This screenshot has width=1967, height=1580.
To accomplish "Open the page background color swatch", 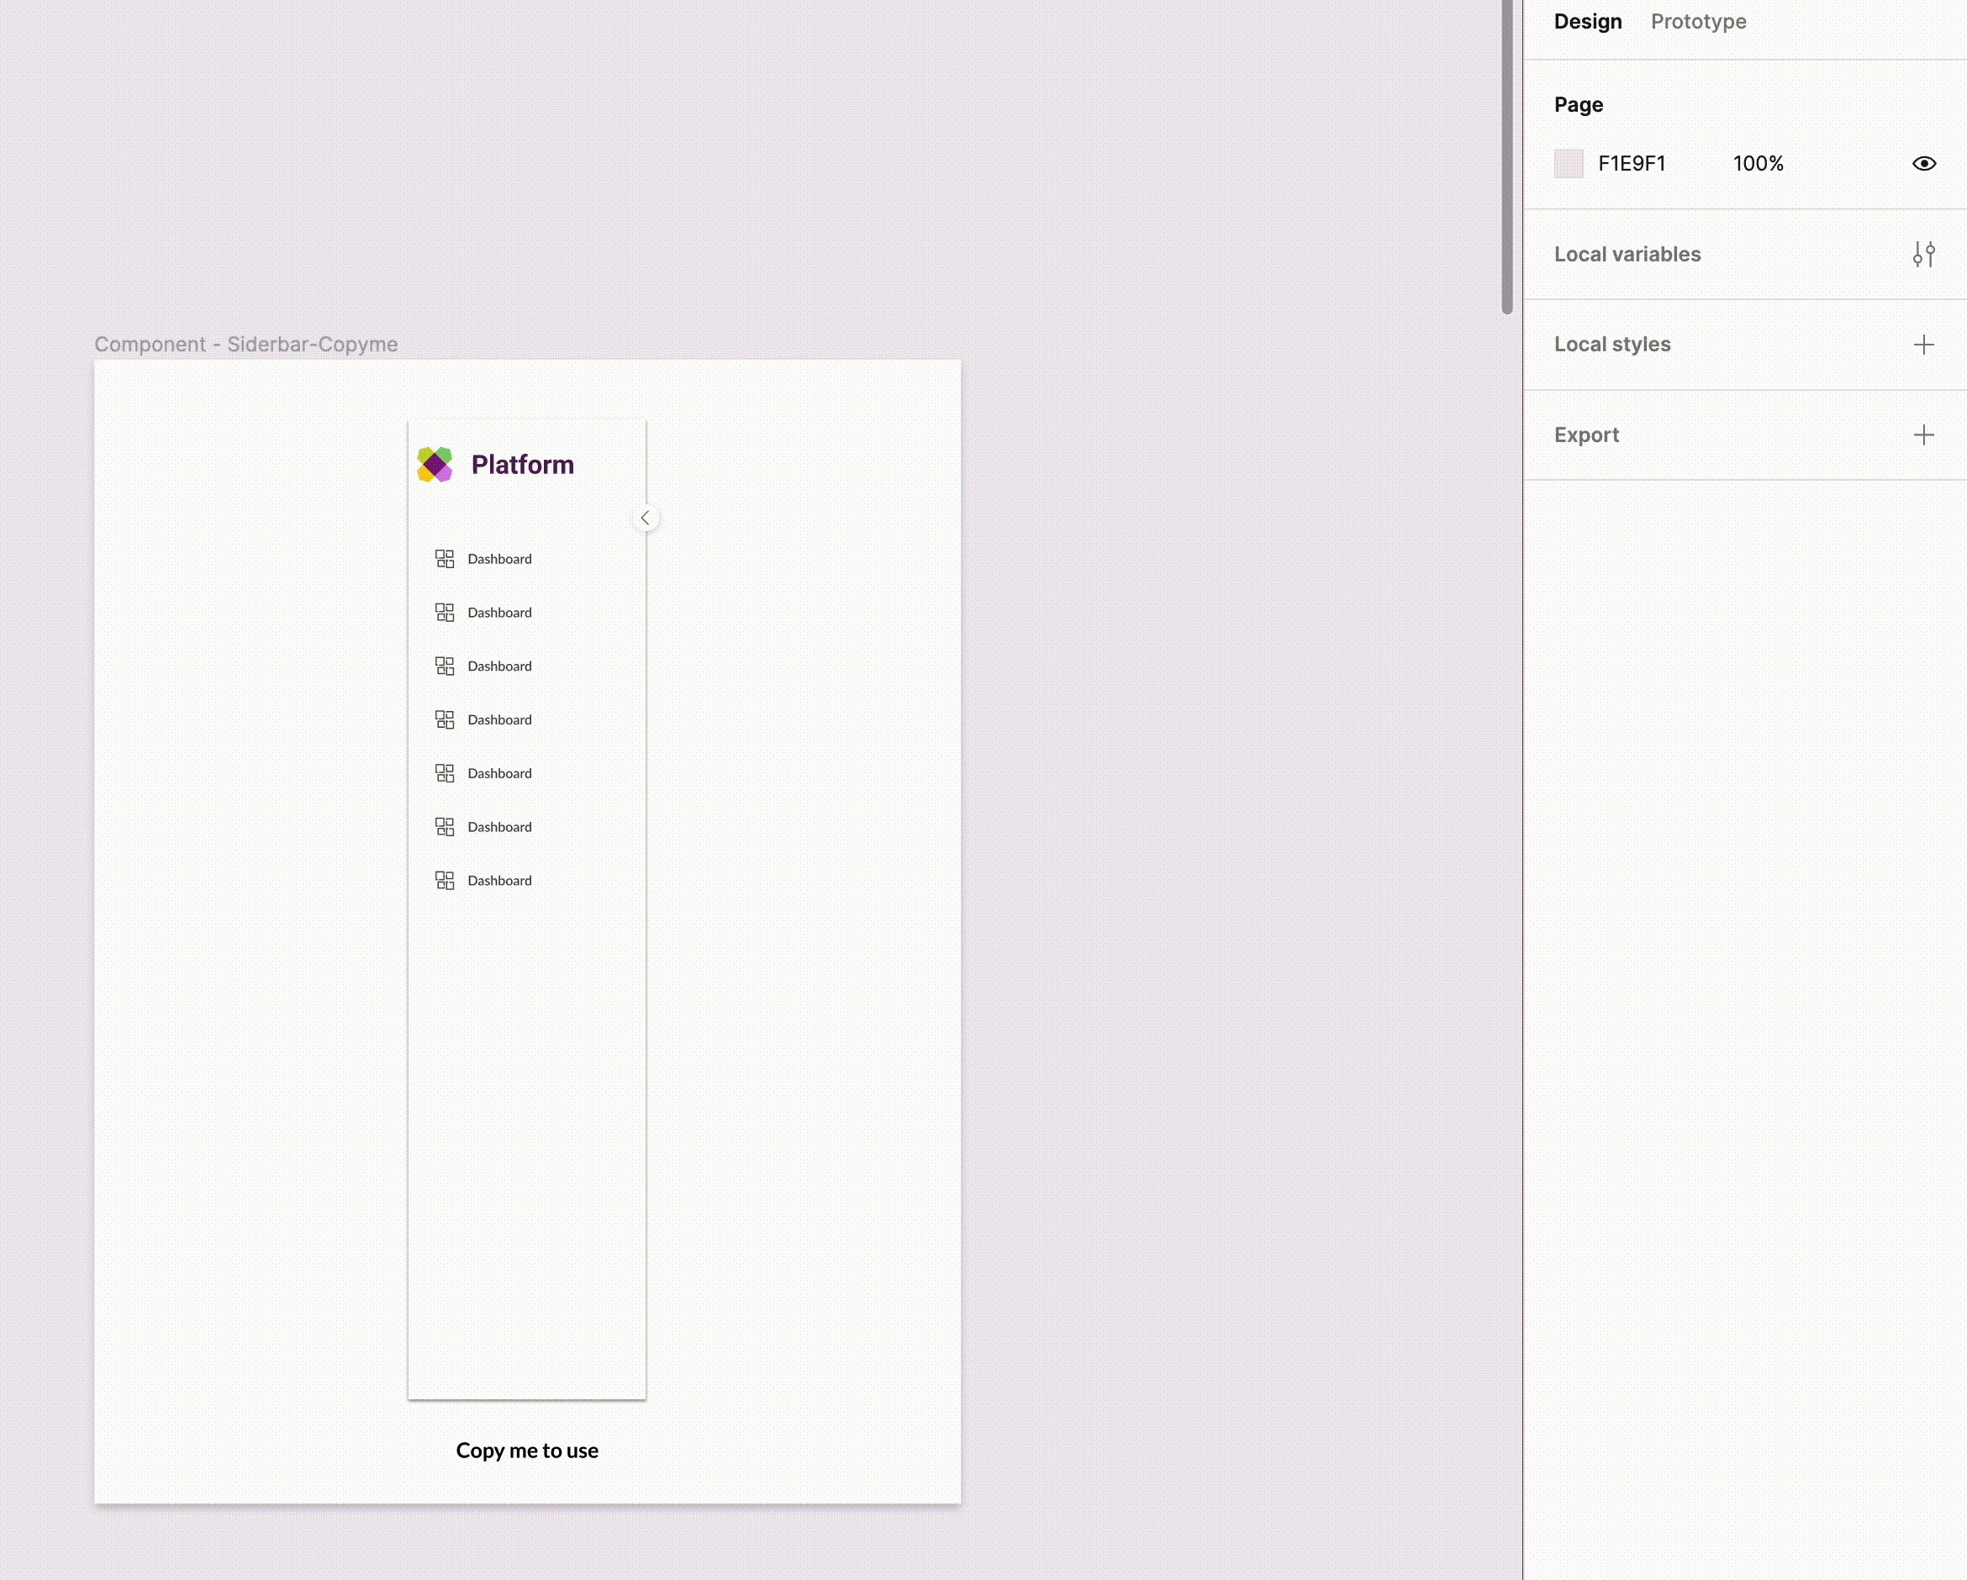I will coord(1569,164).
